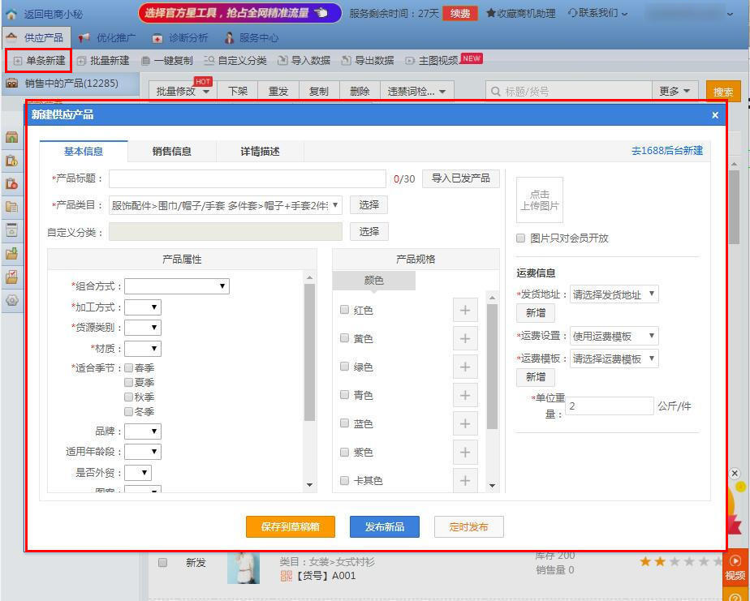The height and width of the screenshot is (601, 750).
Task: Click the 主图视频 toolbar icon
Action: (x=410, y=61)
